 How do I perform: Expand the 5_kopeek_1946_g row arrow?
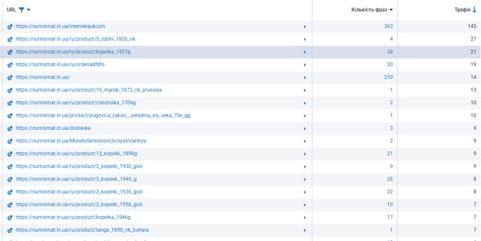point(304,179)
